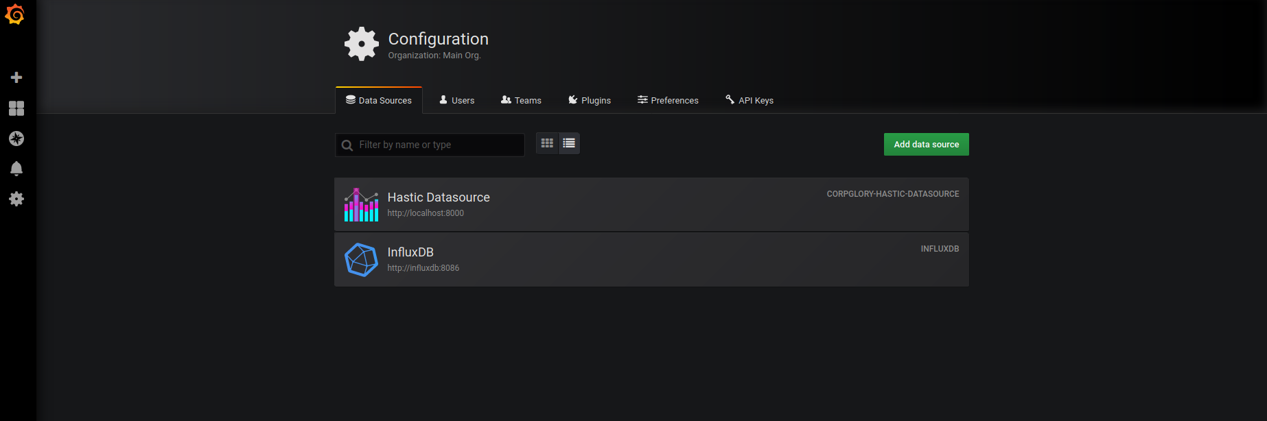Click the CORPGLORY-HASTIC-DATASOURCE type label

click(x=893, y=194)
